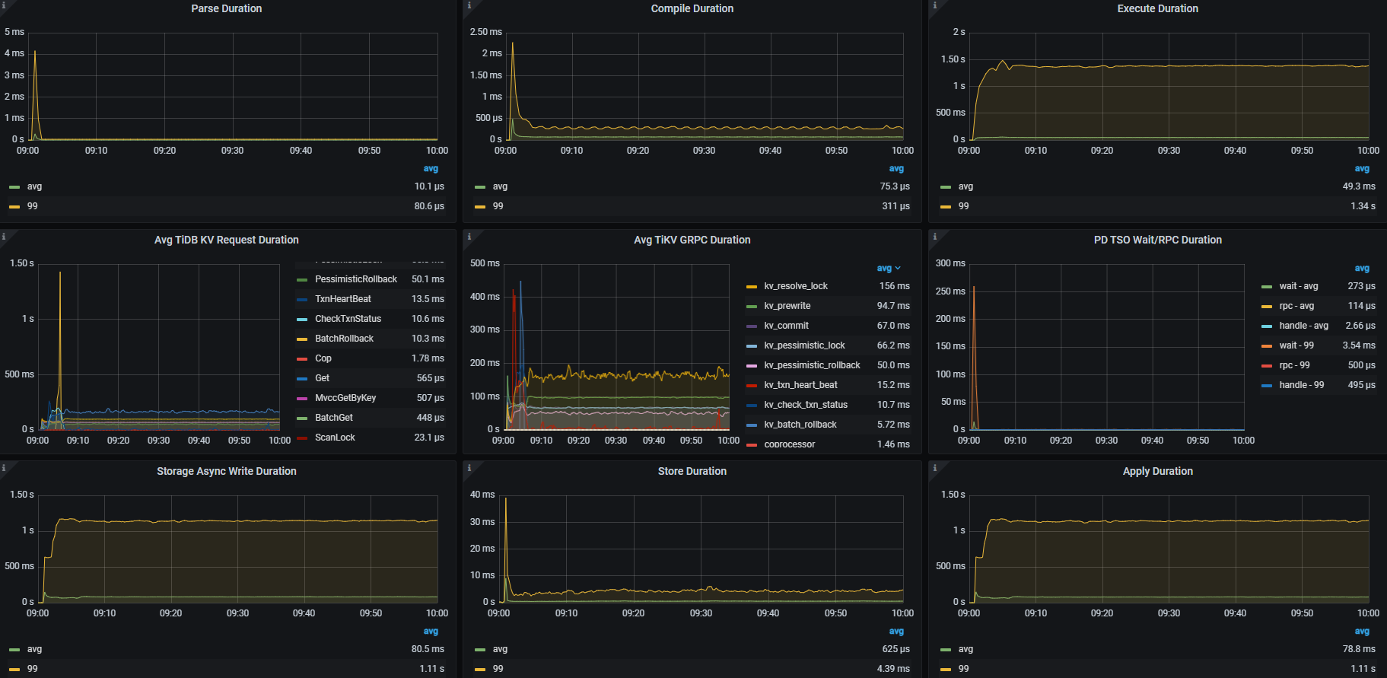Click the info icon on Compile Duration panel

click(469, 5)
